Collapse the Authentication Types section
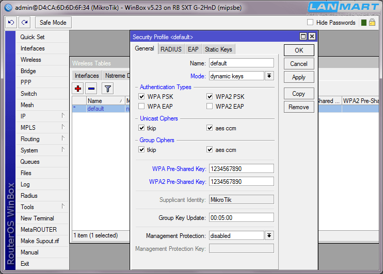This screenshot has height=274, width=383. pos(137,87)
